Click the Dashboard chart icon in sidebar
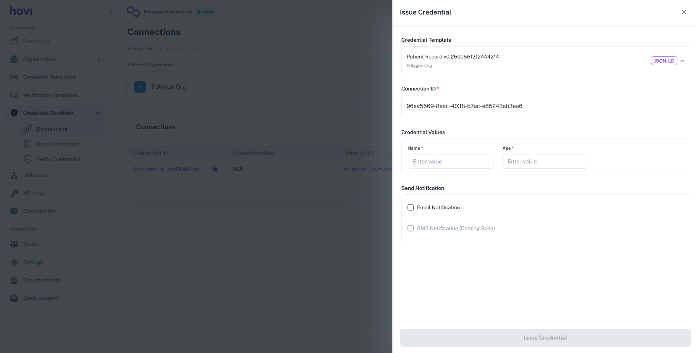This screenshot has height=353, width=696. 14,41
